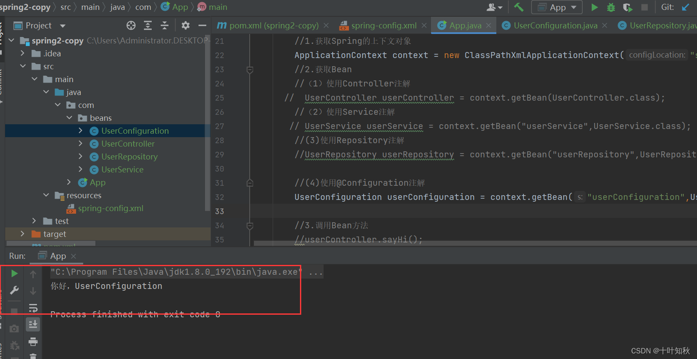Open run settings wrench icon

point(14,290)
